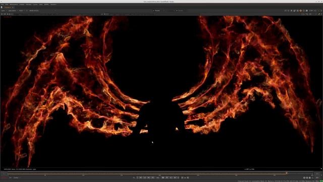Open the Edit menu
323x182 pixels.
[7, 5]
